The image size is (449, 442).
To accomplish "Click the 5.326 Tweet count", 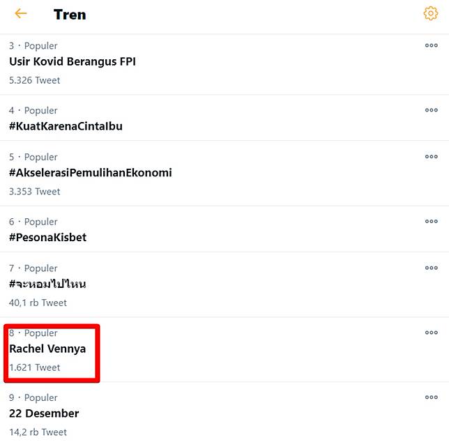I will coord(35,80).
